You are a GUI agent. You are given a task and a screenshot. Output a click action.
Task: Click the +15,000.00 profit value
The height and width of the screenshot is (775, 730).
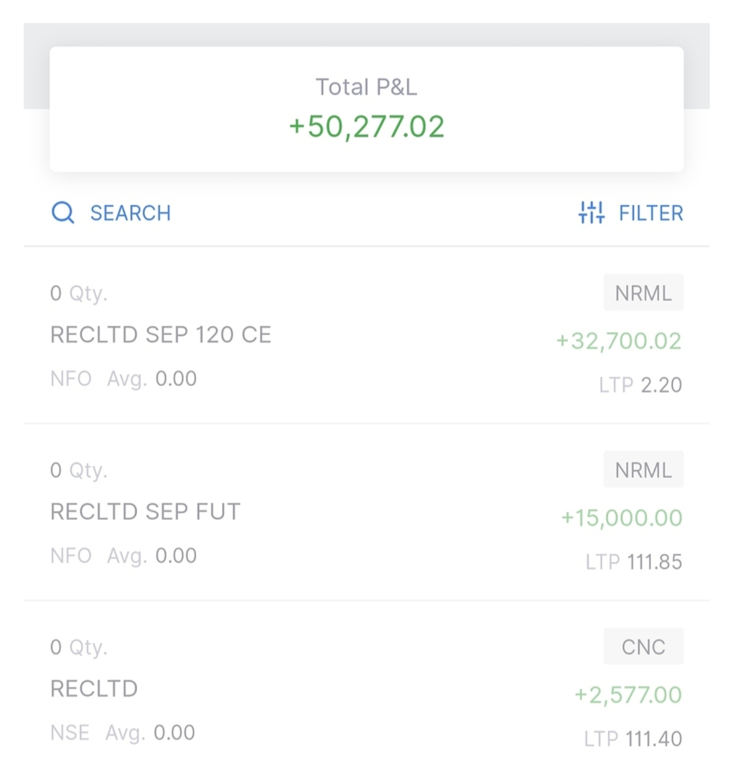coord(621,518)
